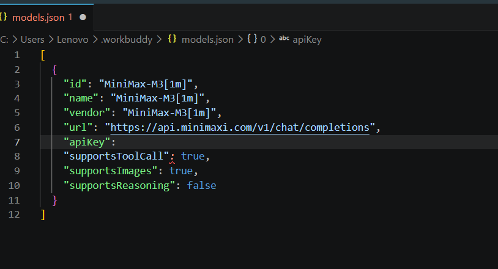Screen dimensions: 498x269
Task: Click the "url" key on line 6
Action: click(x=78, y=128)
